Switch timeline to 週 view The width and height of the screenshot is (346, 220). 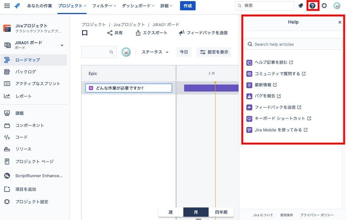pyautogui.click(x=170, y=212)
